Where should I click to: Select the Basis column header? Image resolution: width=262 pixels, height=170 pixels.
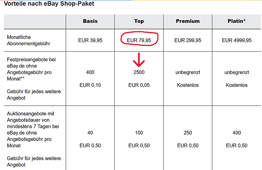click(x=90, y=21)
